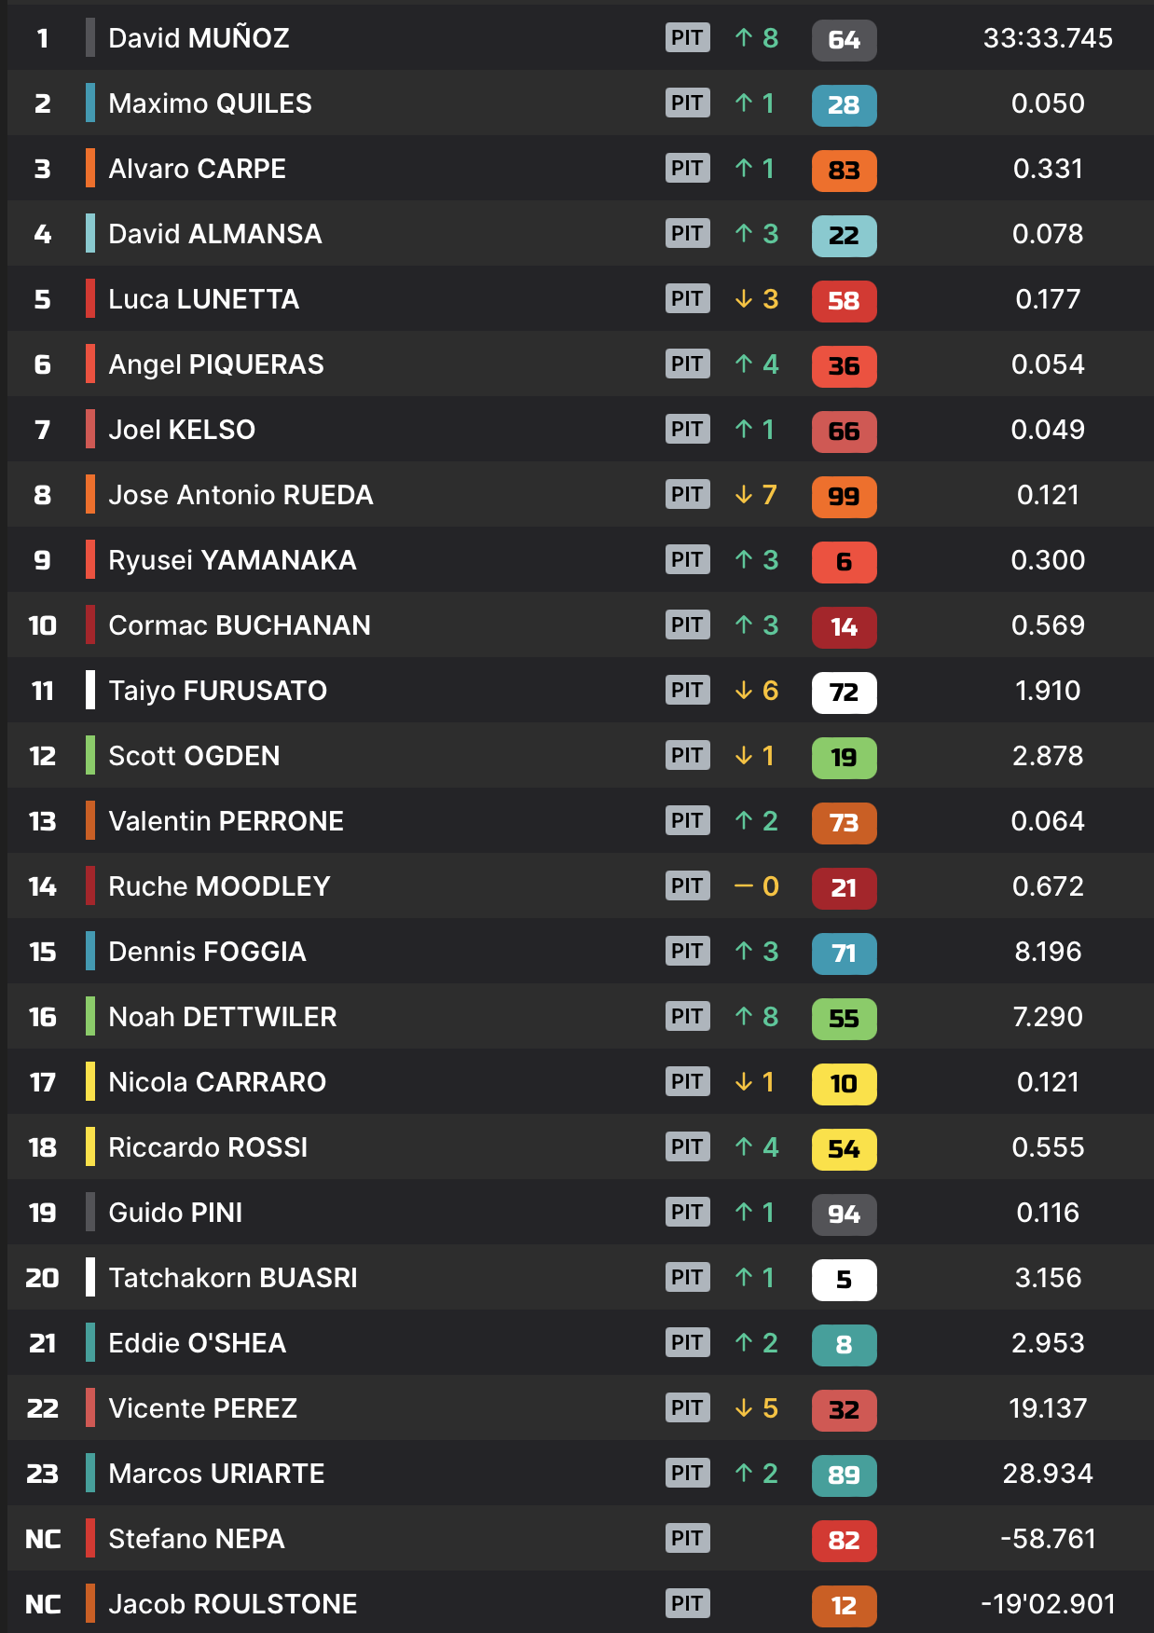Image resolution: width=1154 pixels, height=1633 pixels.
Task: Click the red team color bar for Cormac BUCHANAN
Action: [x=90, y=625]
